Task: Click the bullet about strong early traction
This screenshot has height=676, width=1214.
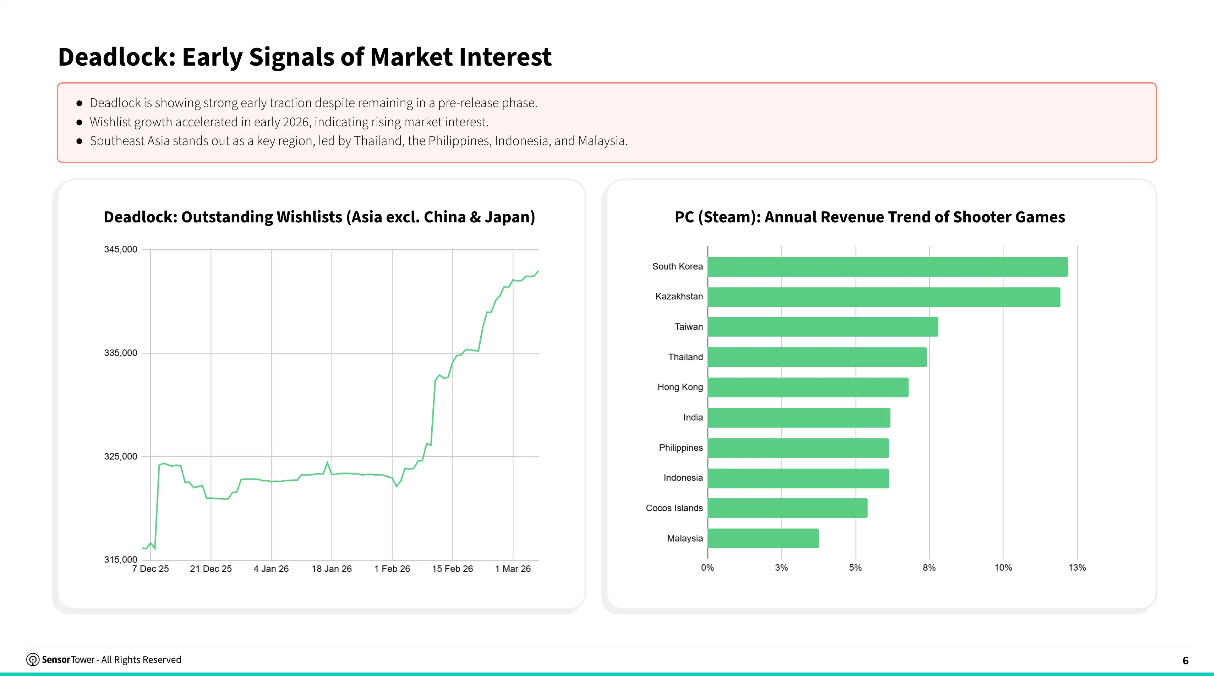Action: pyautogui.click(x=313, y=102)
